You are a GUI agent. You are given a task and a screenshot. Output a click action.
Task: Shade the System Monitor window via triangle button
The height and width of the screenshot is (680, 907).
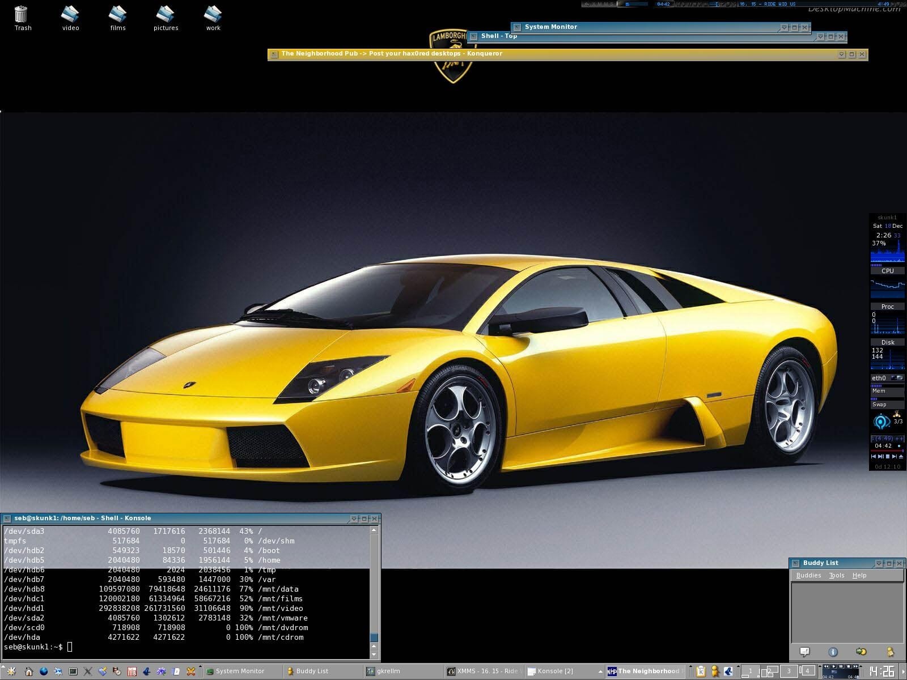(784, 27)
